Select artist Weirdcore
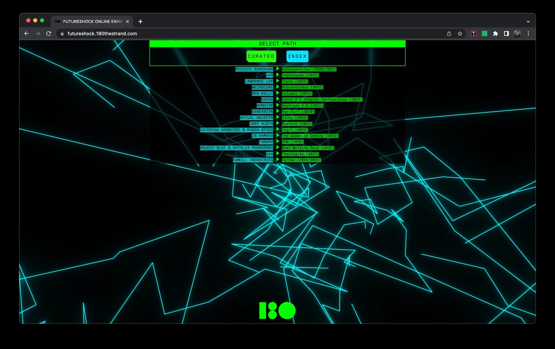555x349 pixels. pyautogui.click(x=262, y=87)
